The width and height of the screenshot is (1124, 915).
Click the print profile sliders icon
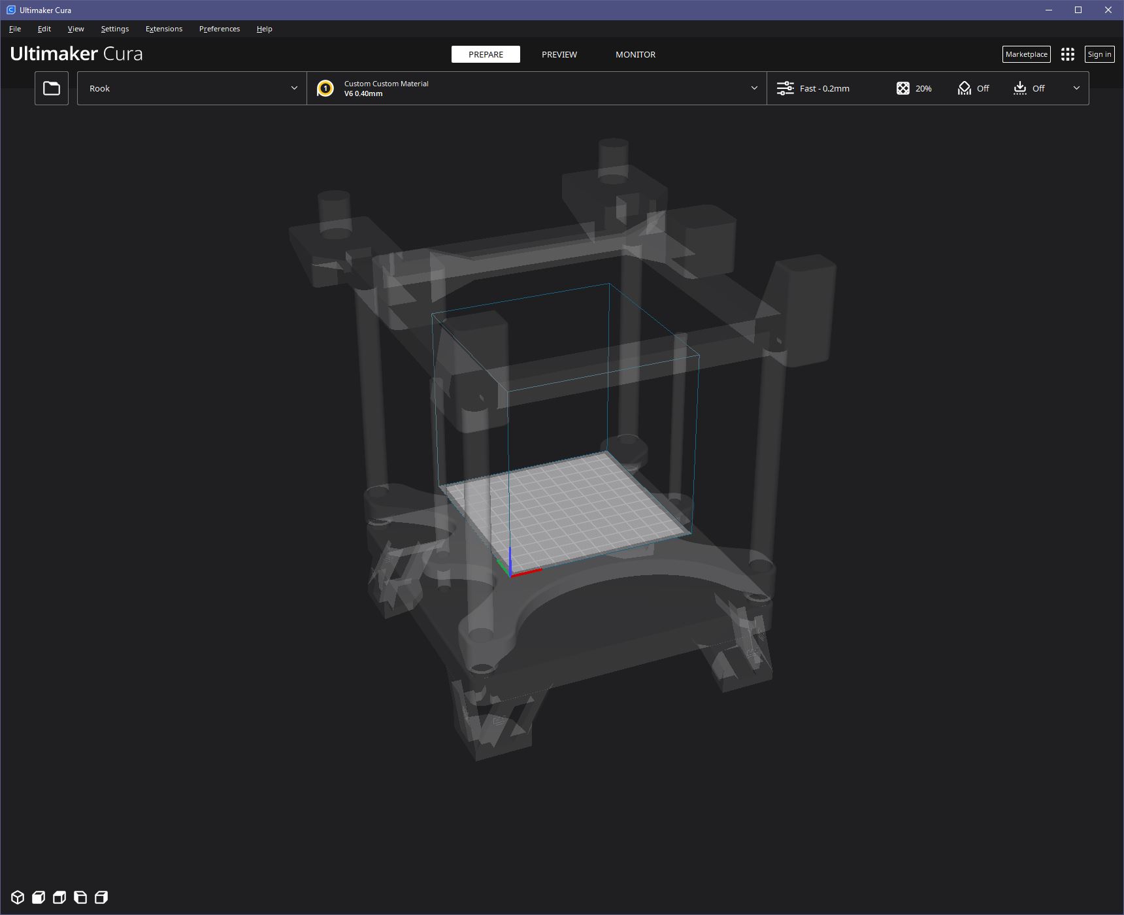coord(785,88)
